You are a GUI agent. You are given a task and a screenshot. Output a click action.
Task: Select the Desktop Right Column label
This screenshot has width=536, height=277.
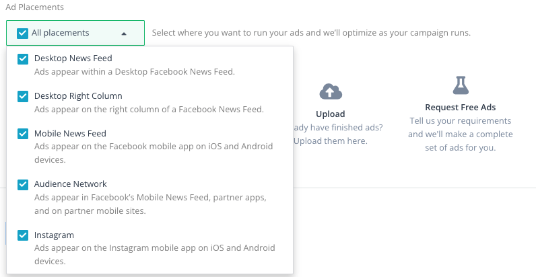(x=78, y=96)
